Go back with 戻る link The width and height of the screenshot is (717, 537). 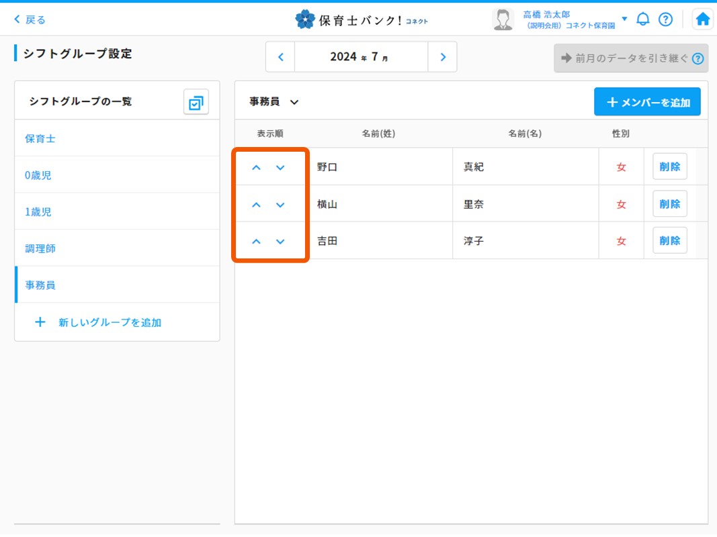[30, 19]
